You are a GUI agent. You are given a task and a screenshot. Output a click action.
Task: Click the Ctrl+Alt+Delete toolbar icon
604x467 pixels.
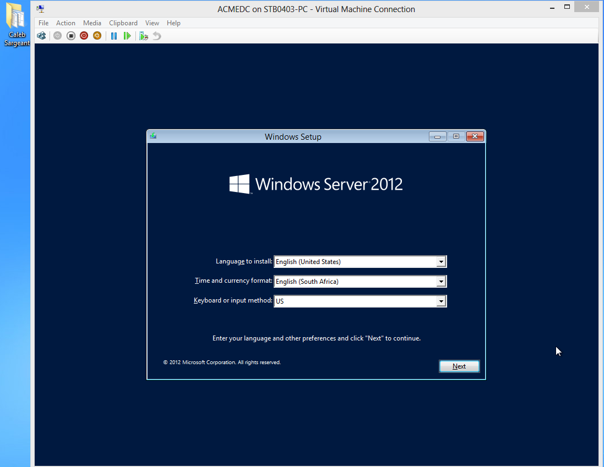click(x=41, y=36)
